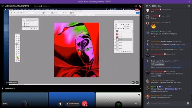
Task: Open stream more options ellipsis button
Action: point(137,82)
